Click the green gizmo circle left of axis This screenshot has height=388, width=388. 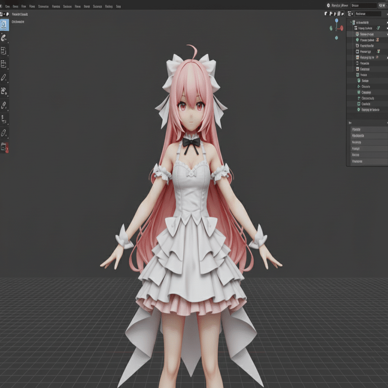(x=331, y=28)
